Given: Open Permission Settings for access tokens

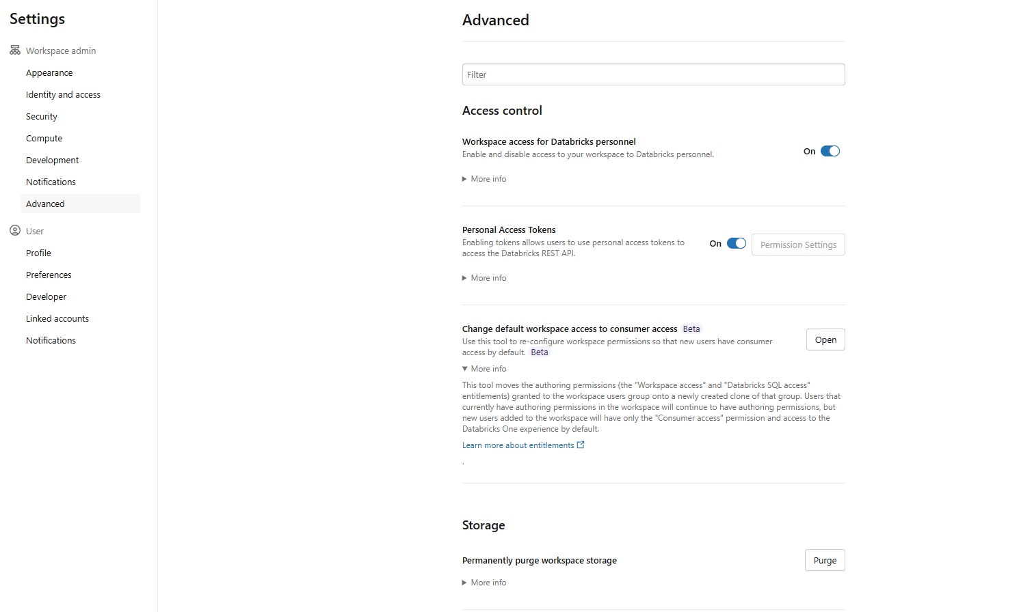Looking at the screenshot, I should pyautogui.click(x=797, y=244).
